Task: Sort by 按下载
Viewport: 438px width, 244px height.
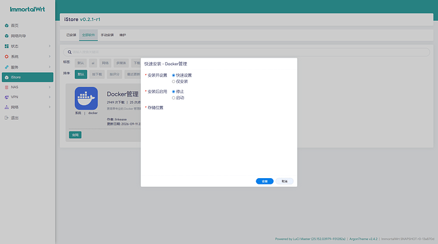Action: [97, 74]
